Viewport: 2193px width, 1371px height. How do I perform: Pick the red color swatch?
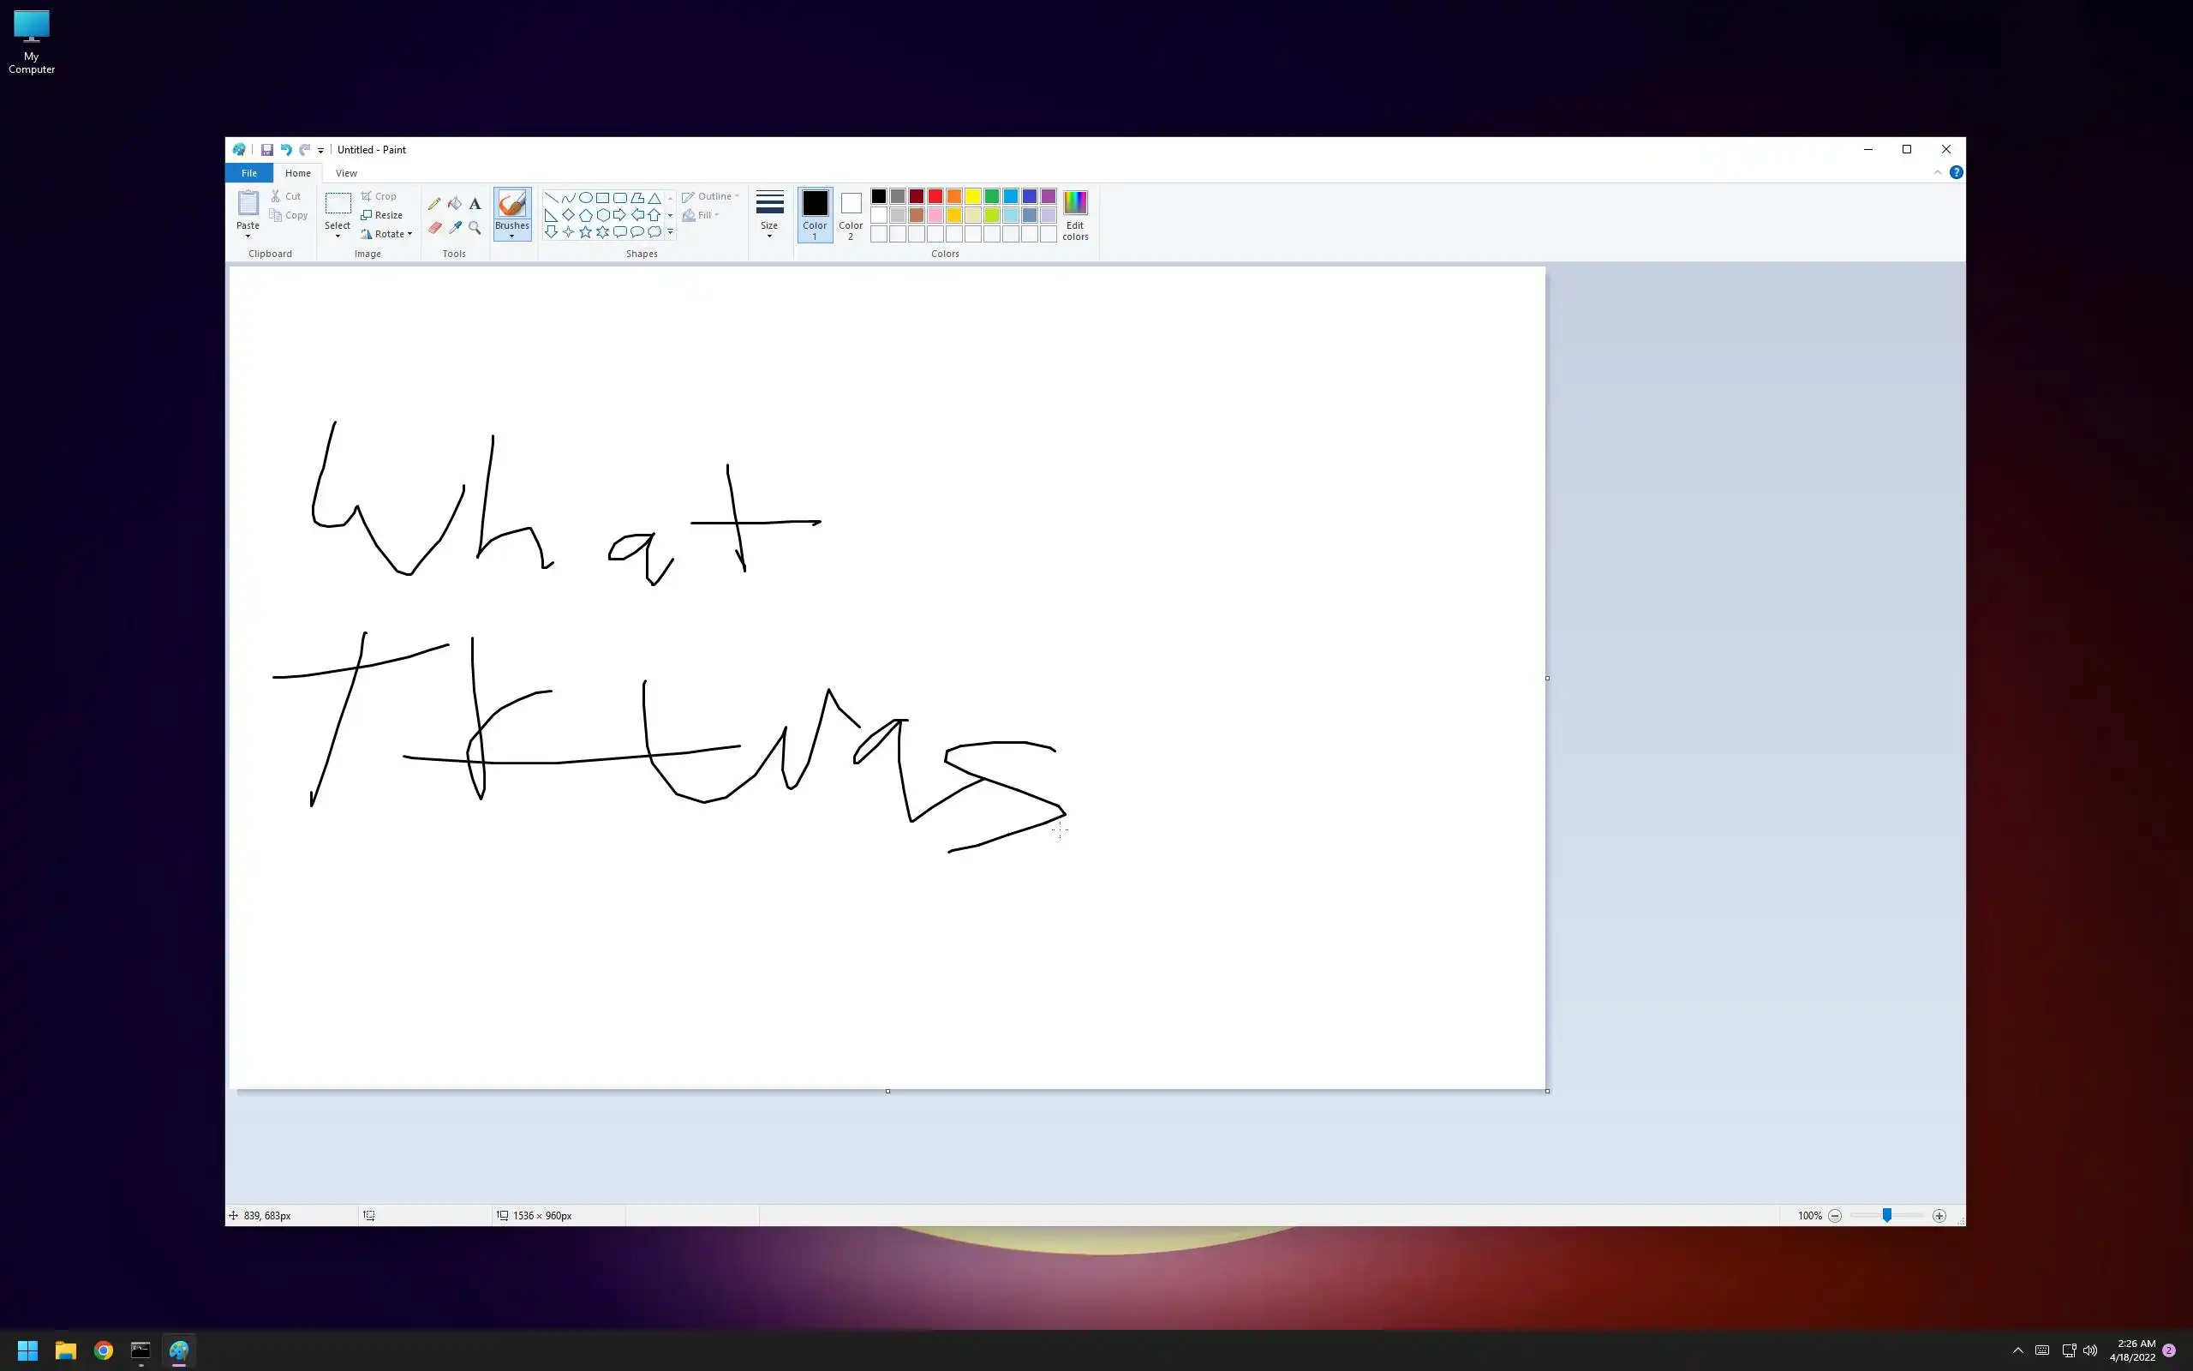[935, 197]
